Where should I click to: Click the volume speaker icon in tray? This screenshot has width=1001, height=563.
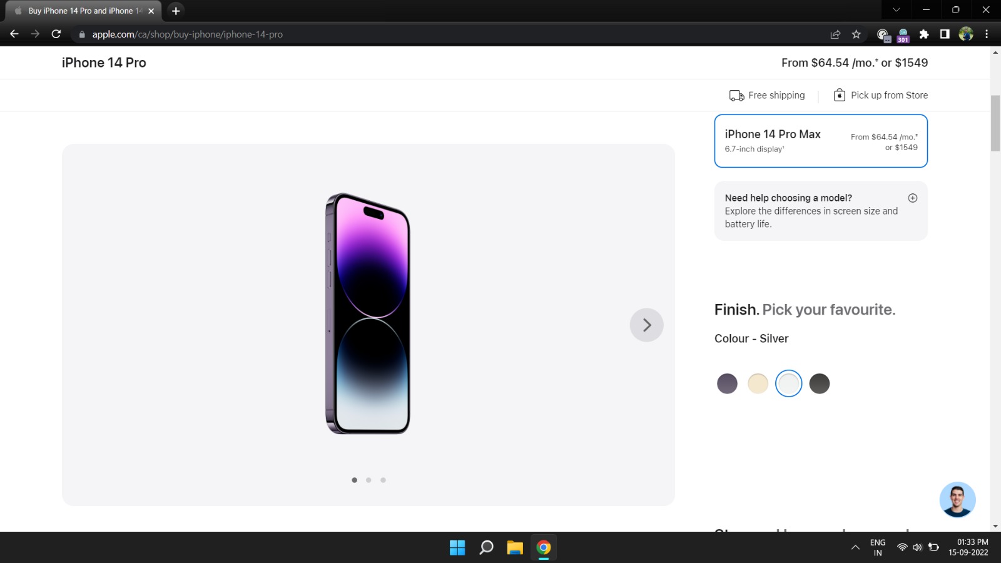[917, 547]
